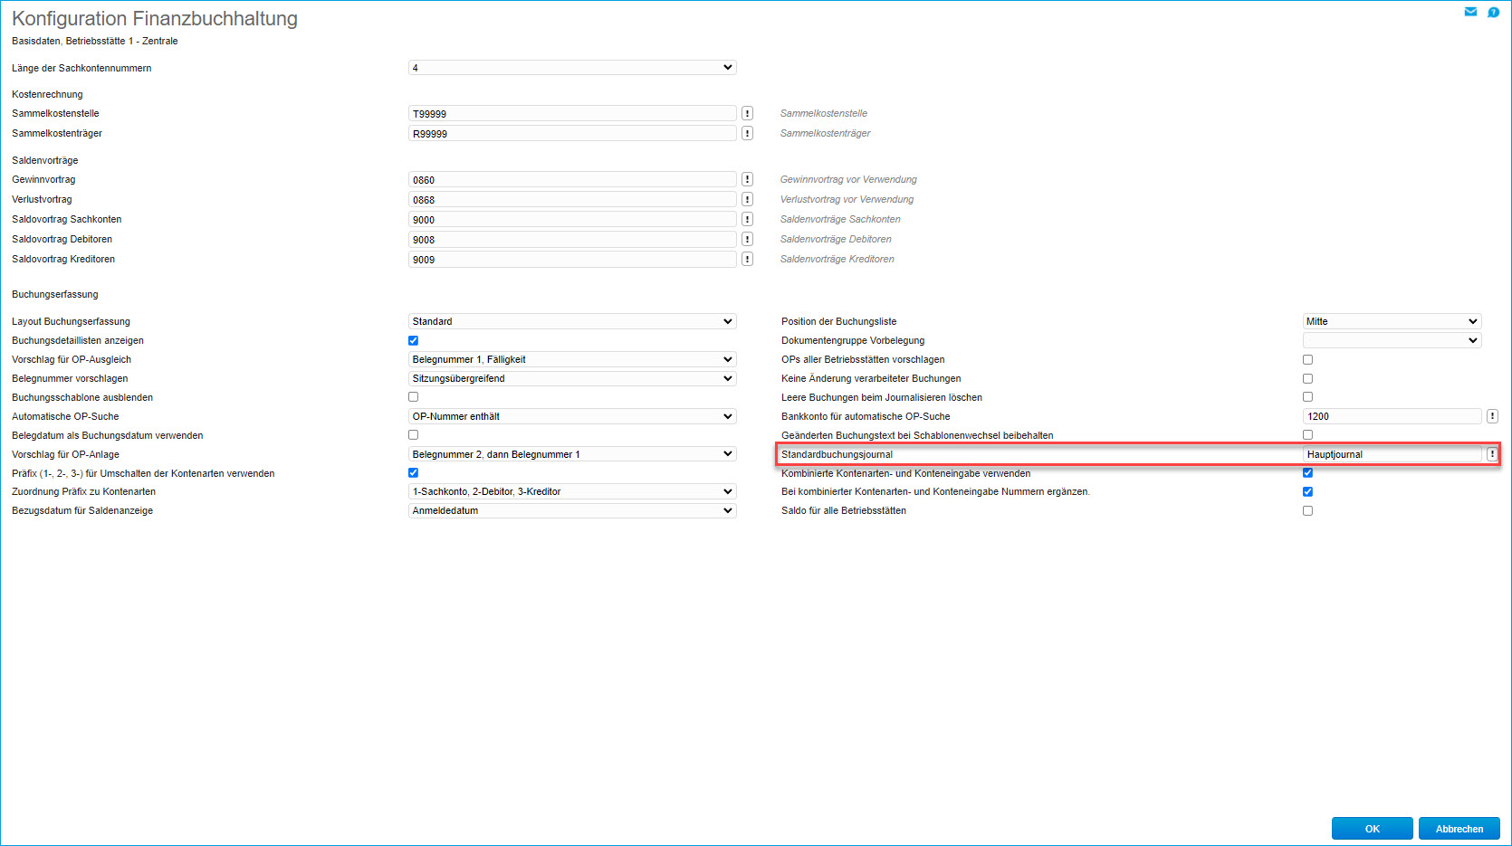Click Standardbuchungsjournal field containing Hauptjournal

click(1392, 454)
